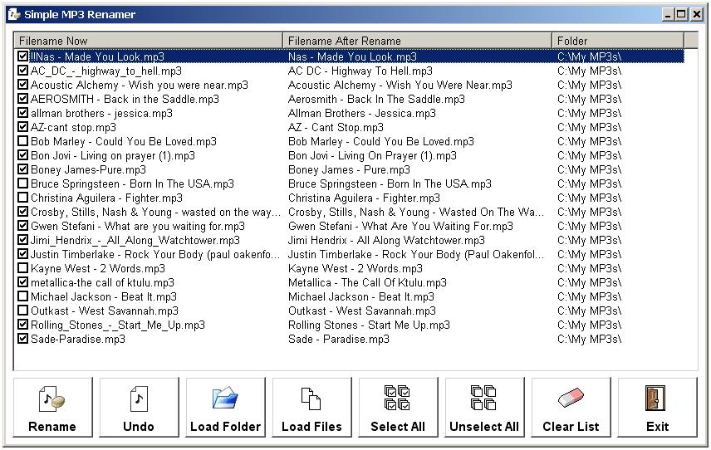Click 'Jimi Hendrix - All Along Watchtower.mp3'
This screenshot has height=450, width=711.
click(x=386, y=240)
